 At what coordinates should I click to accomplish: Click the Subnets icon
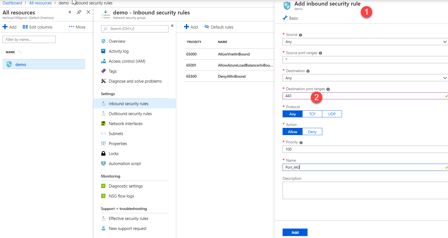click(x=104, y=133)
